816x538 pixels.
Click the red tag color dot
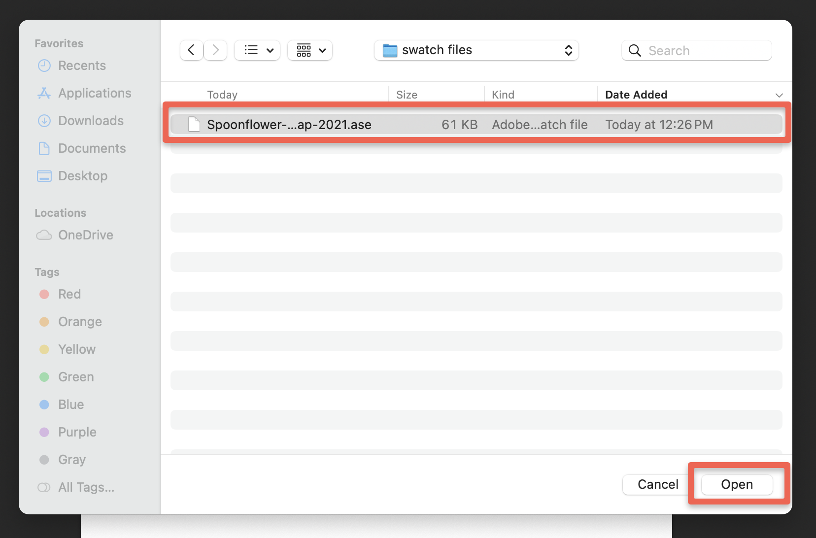pyautogui.click(x=44, y=294)
